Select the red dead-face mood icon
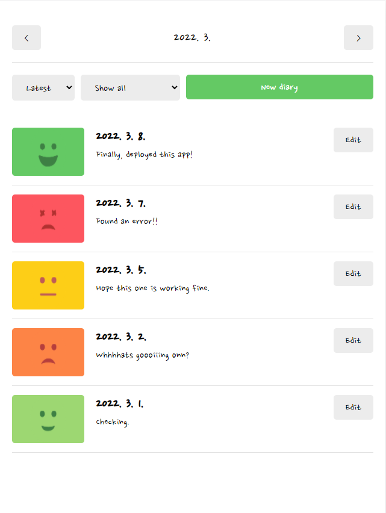The width and height of the screenshot is (386, 513). (48, 219)
